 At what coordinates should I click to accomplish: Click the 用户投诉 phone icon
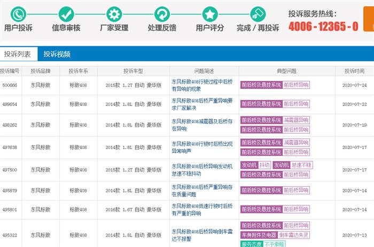[x=18, y=14]
